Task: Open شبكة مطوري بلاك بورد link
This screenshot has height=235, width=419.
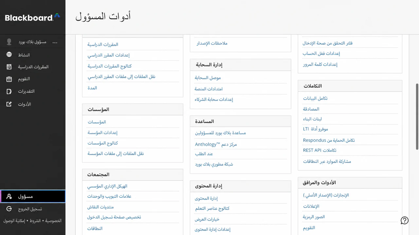Action: 214,164
